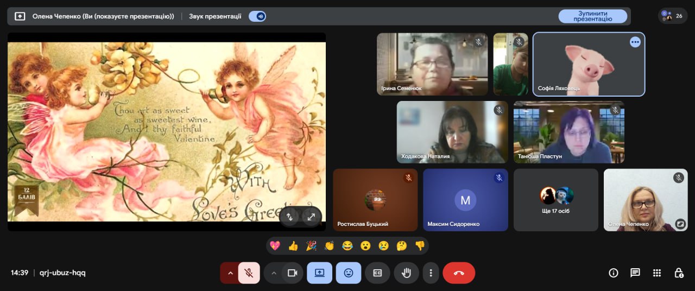Click the Зупинити презентацію button

(x=592, y=16)
